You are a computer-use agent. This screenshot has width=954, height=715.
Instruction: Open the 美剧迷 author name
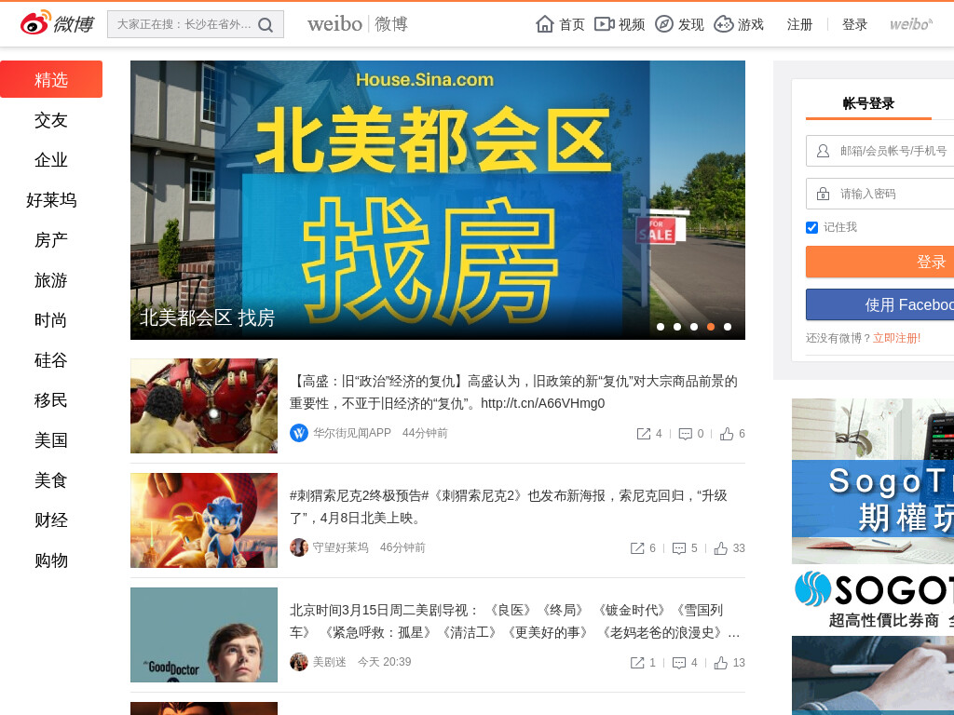tap(329, 662)
